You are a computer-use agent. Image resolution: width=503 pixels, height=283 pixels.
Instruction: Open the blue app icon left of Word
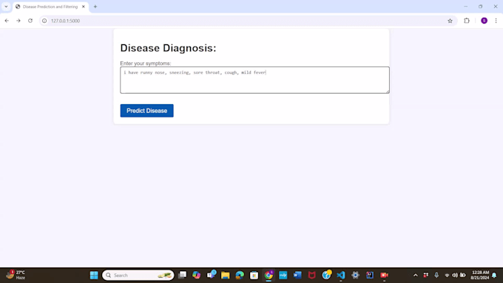[283, 275]
